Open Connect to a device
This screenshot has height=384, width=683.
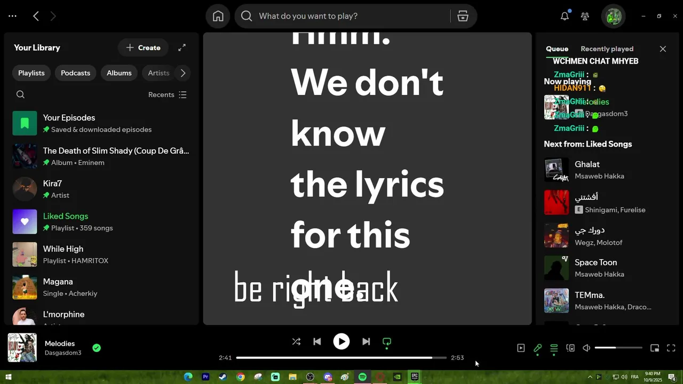click(570, 348)
